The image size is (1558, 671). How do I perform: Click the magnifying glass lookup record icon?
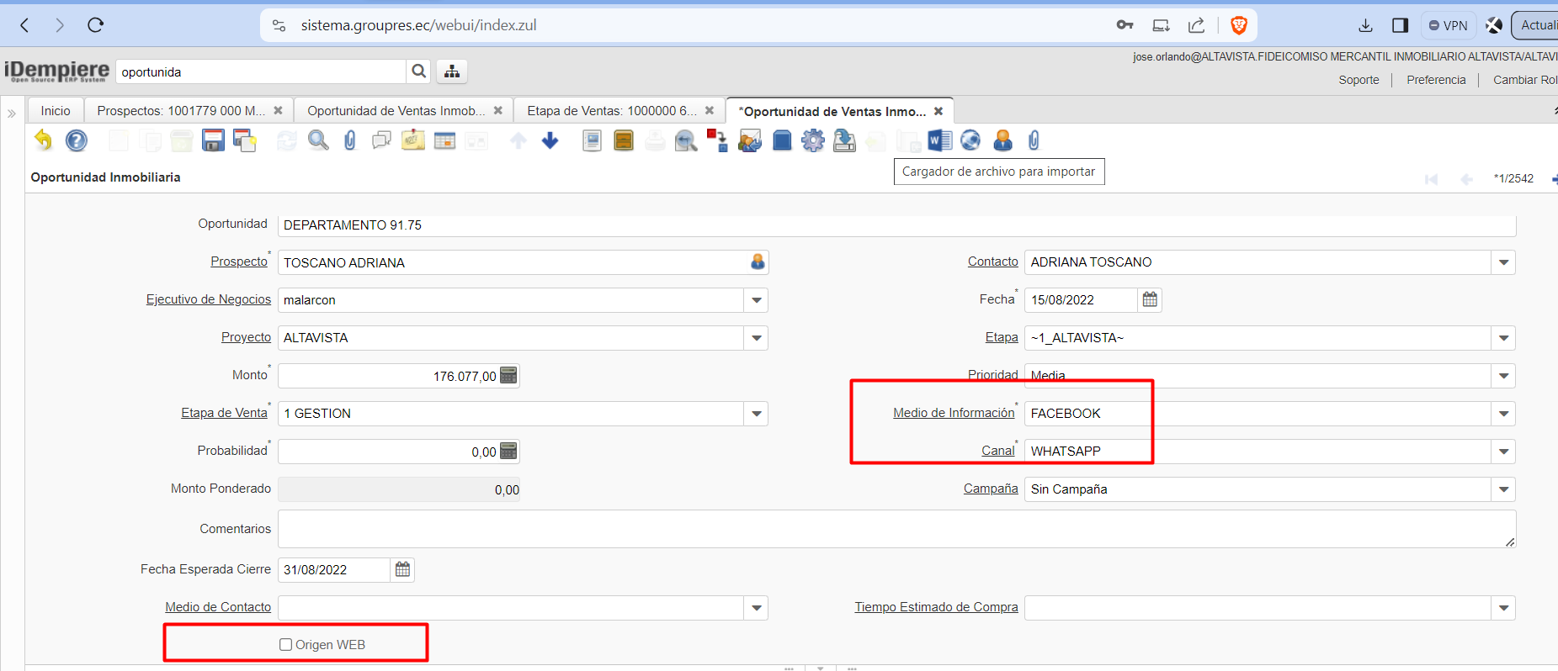tap(318, 140)
